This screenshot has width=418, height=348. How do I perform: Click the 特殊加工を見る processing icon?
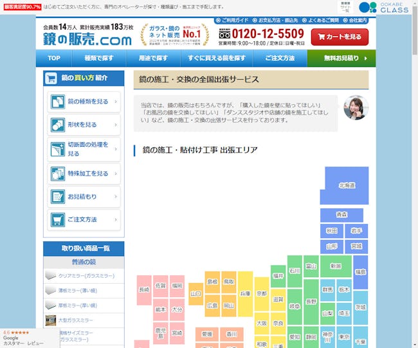point(58,174)
